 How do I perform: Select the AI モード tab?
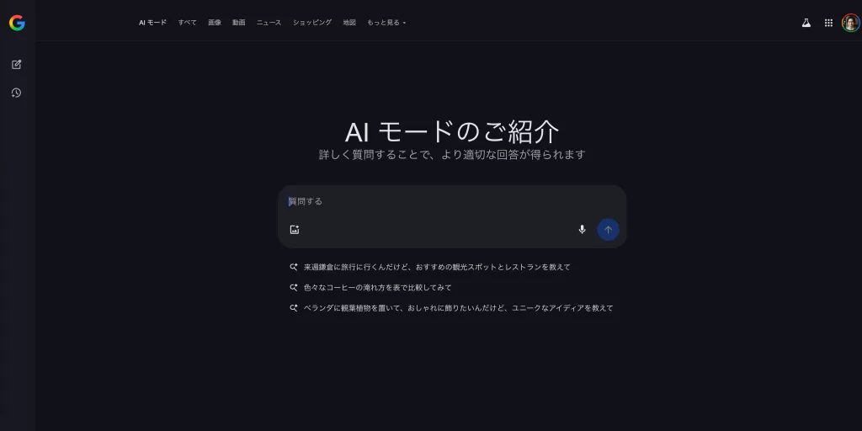point(152,23)
